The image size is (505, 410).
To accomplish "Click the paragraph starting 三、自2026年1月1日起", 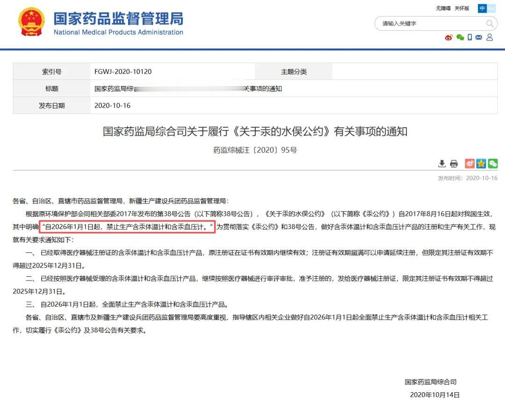I will tap(128, 304).
